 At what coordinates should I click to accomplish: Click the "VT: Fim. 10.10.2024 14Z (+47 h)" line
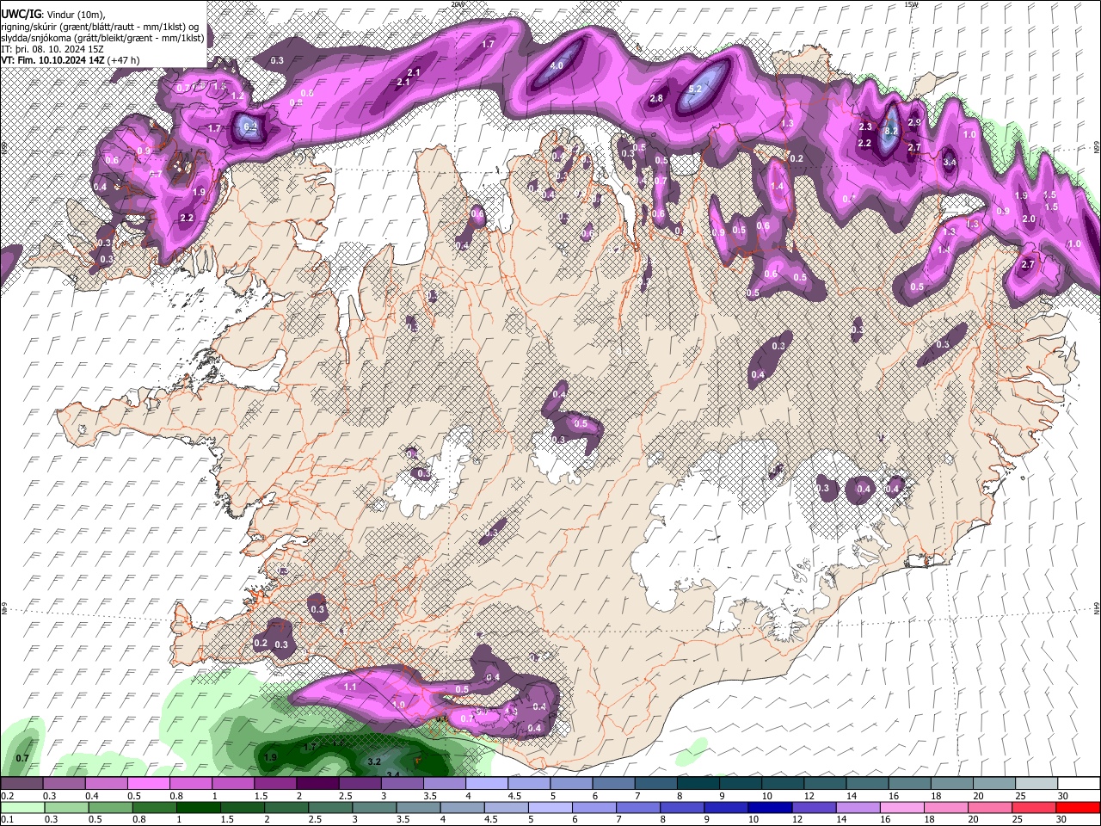click(x=71, y=60)
